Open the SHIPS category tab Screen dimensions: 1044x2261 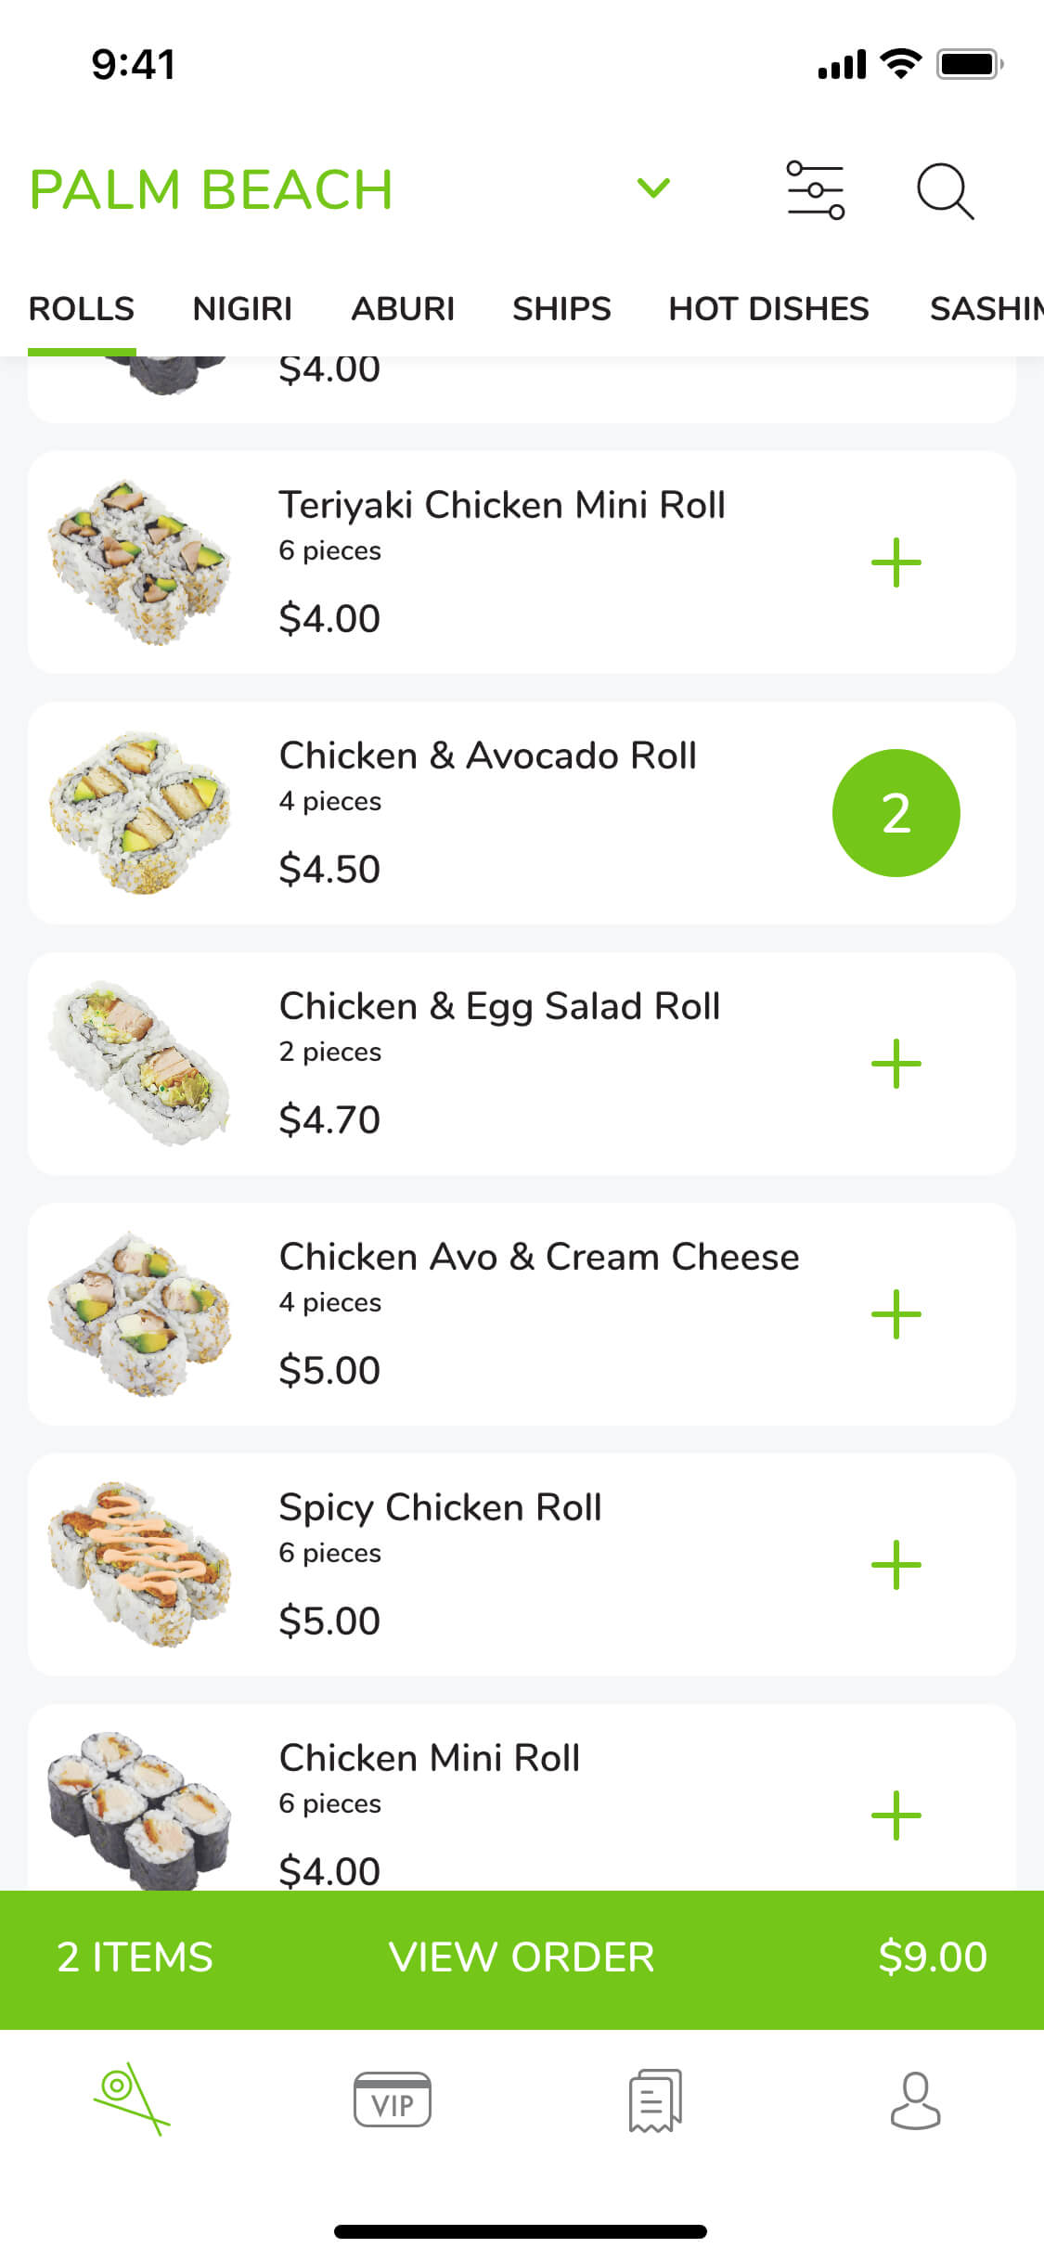pos(561,309)
